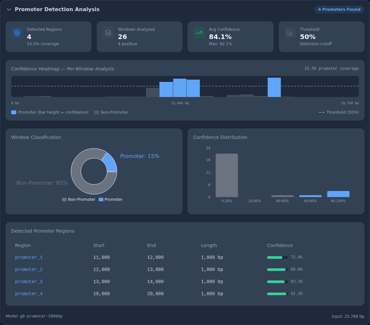Open the promoter_4 region link

point(29,294)
